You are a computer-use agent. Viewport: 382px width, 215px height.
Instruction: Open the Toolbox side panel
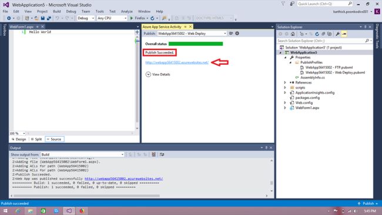[x=4, y=30]
